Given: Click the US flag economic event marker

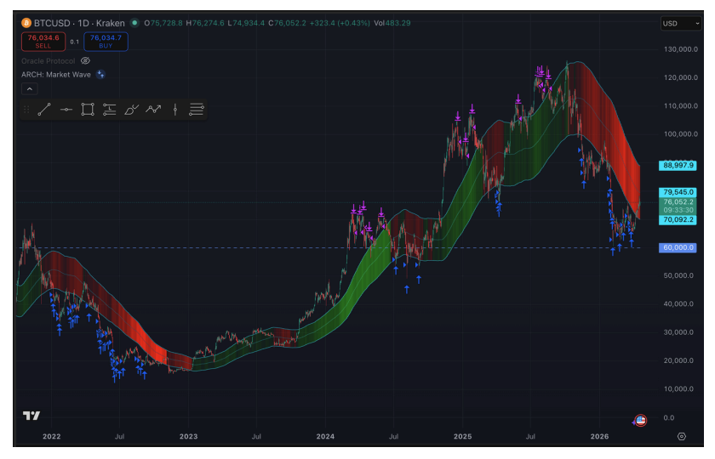Looking at the screenshot, I should [641, 420].
